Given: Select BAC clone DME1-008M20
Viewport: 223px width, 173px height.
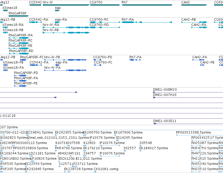Looking at the screenshot, I should (165, 90).
